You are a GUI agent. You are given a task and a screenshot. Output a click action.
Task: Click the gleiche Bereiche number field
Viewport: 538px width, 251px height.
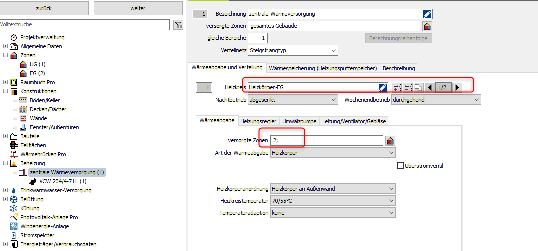pyautogui.click(x=258, y=38)
